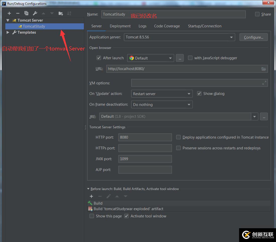Expand the VM options field
This screenshot has height=242, width=276.
point(264,83)
